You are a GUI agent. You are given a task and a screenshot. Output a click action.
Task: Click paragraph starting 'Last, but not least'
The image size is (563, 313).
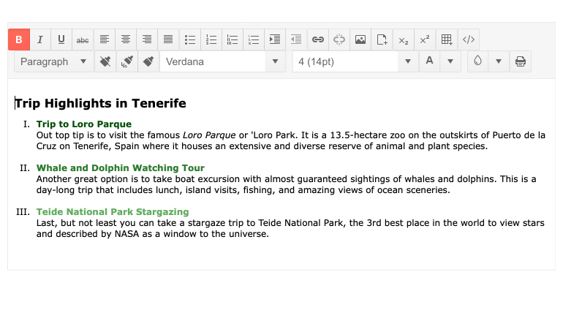pyautogui.click(x=290, y=228)
